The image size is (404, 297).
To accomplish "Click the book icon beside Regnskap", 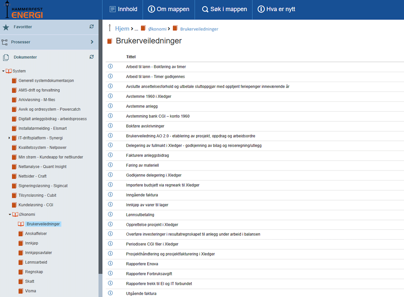I will [x=21, y=272].
